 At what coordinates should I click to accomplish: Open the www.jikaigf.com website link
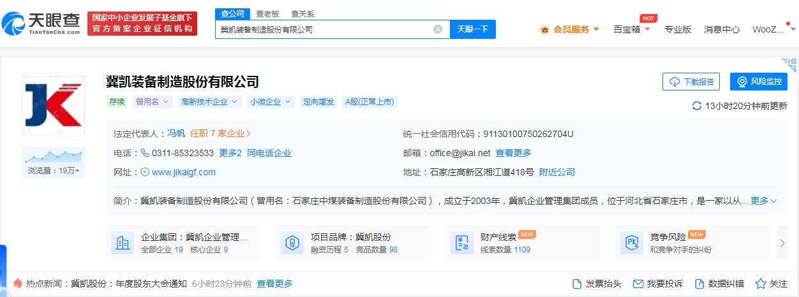(x=184, y=172)
